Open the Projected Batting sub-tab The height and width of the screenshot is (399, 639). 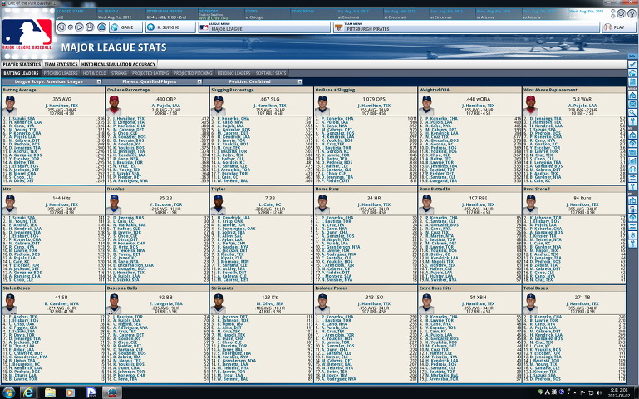(x=150, y=73)
